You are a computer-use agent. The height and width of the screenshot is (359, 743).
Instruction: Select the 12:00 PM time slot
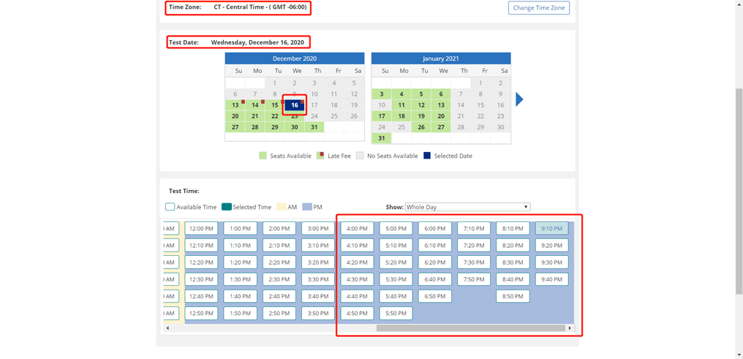pos(201,228)
